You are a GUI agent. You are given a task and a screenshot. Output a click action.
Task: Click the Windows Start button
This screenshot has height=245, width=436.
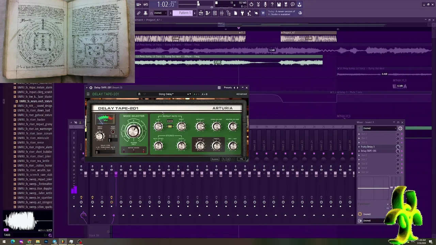[4, 242]
